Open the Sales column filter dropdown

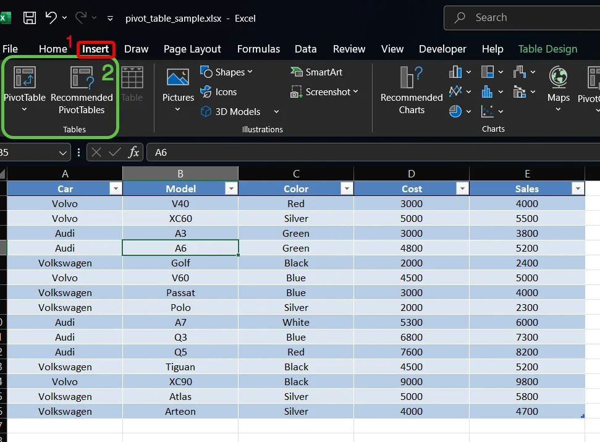[x=578, y=189]
